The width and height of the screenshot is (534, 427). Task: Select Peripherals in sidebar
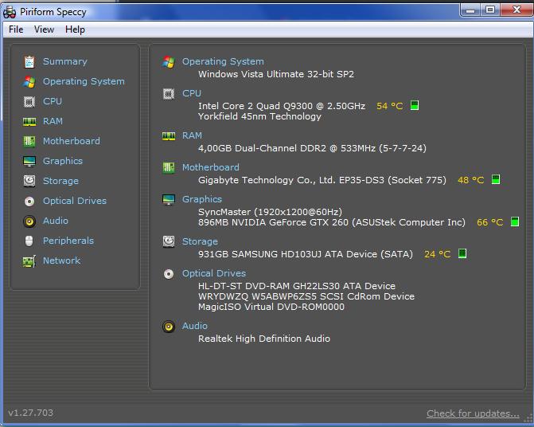68,241
